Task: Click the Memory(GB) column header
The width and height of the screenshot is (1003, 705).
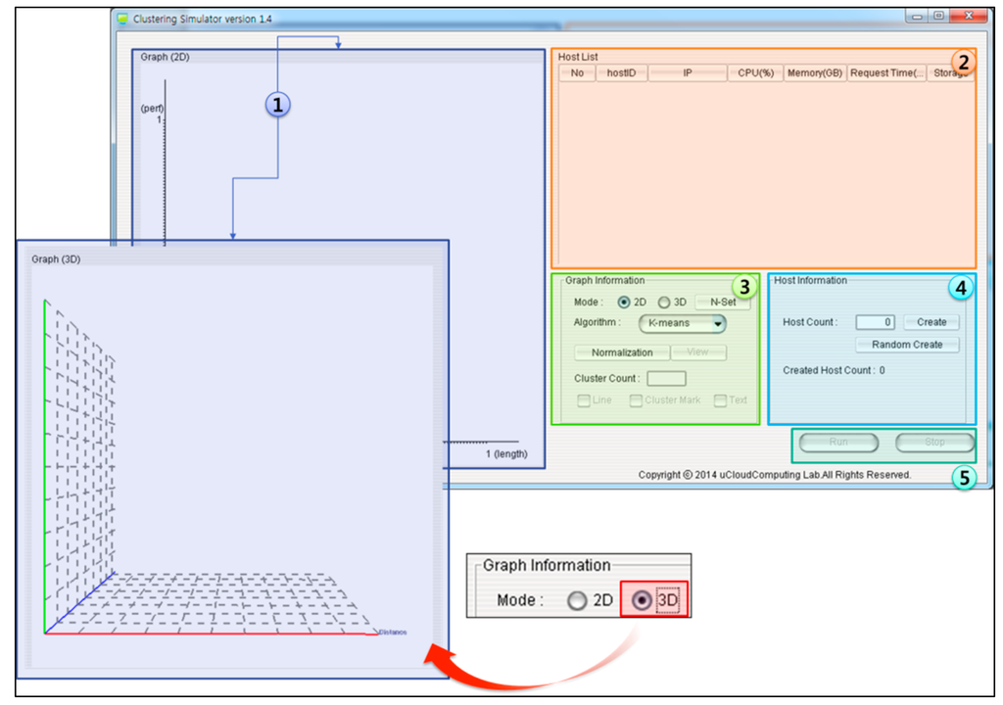Action: (x=814, y=73)
